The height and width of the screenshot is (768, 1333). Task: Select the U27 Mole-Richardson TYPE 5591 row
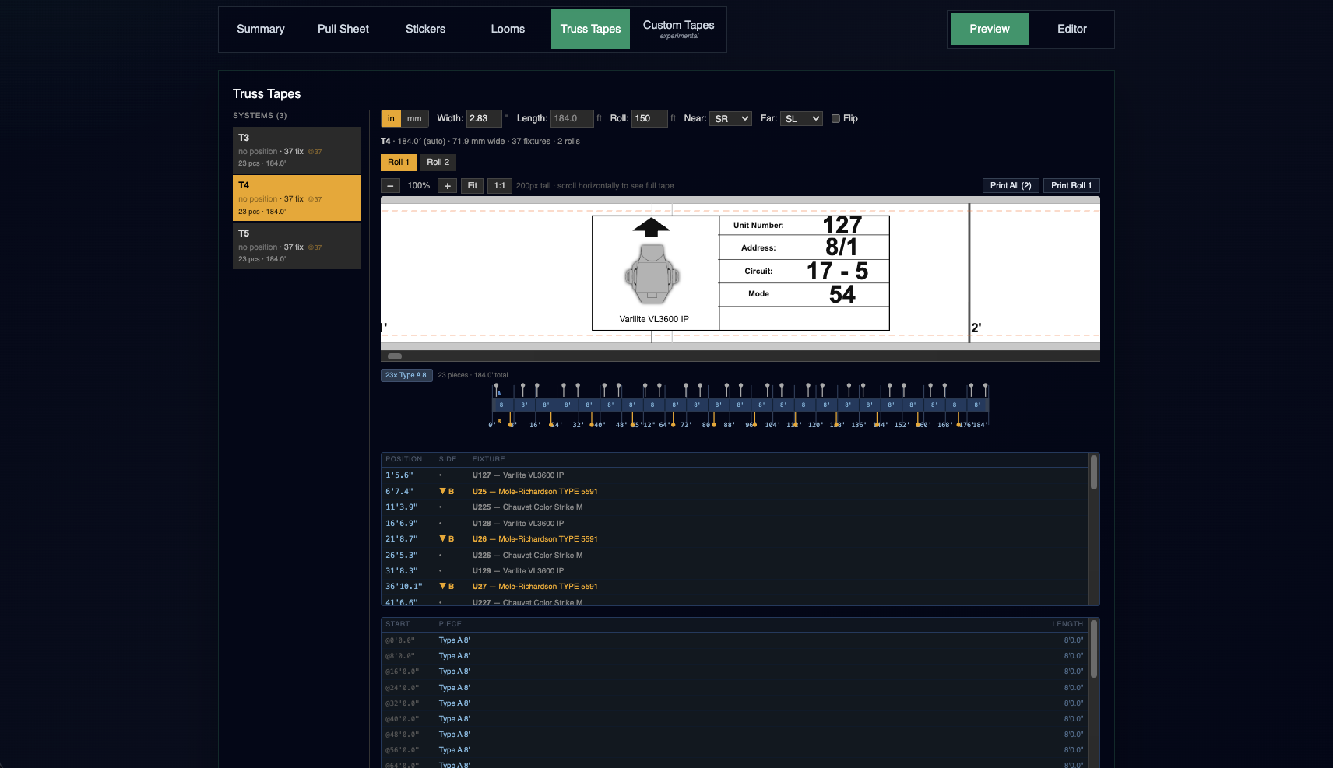(x=734, y=586)
